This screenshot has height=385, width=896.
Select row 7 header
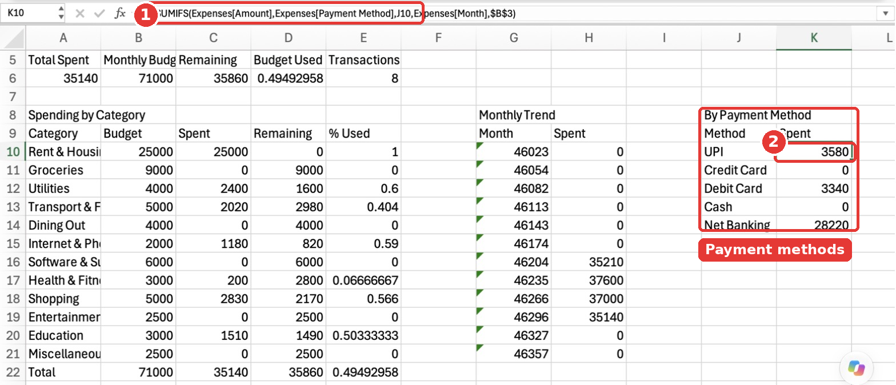(13, 97)
